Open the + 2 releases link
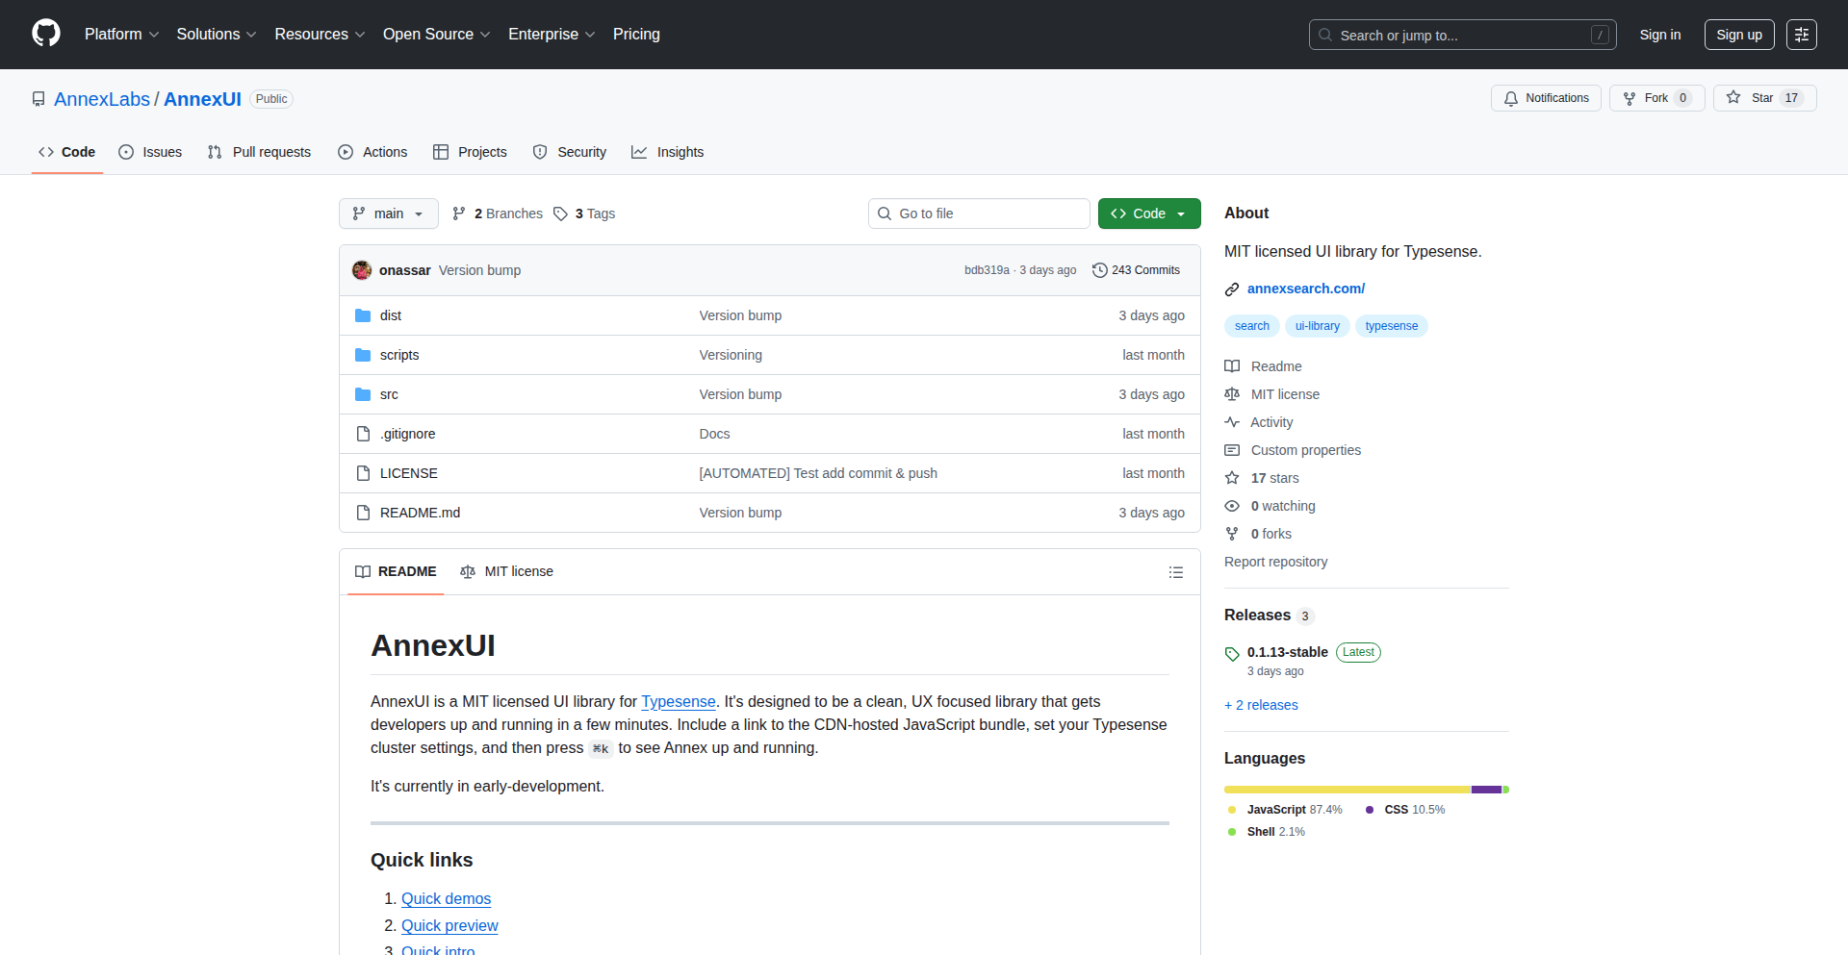The width and height of the screenshot is (1848, 955). click(1261, 705)
